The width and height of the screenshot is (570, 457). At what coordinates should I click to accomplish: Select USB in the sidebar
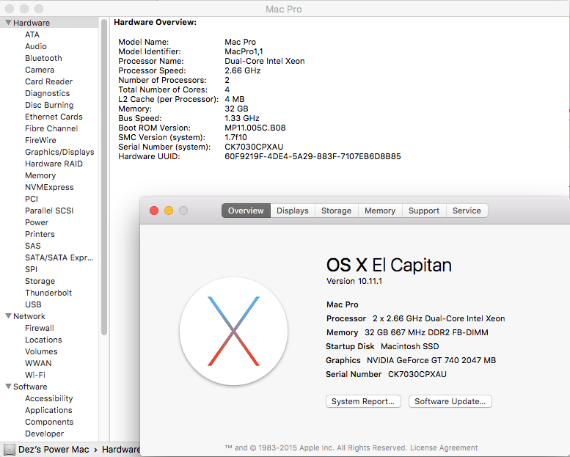[x=33, y=304]
